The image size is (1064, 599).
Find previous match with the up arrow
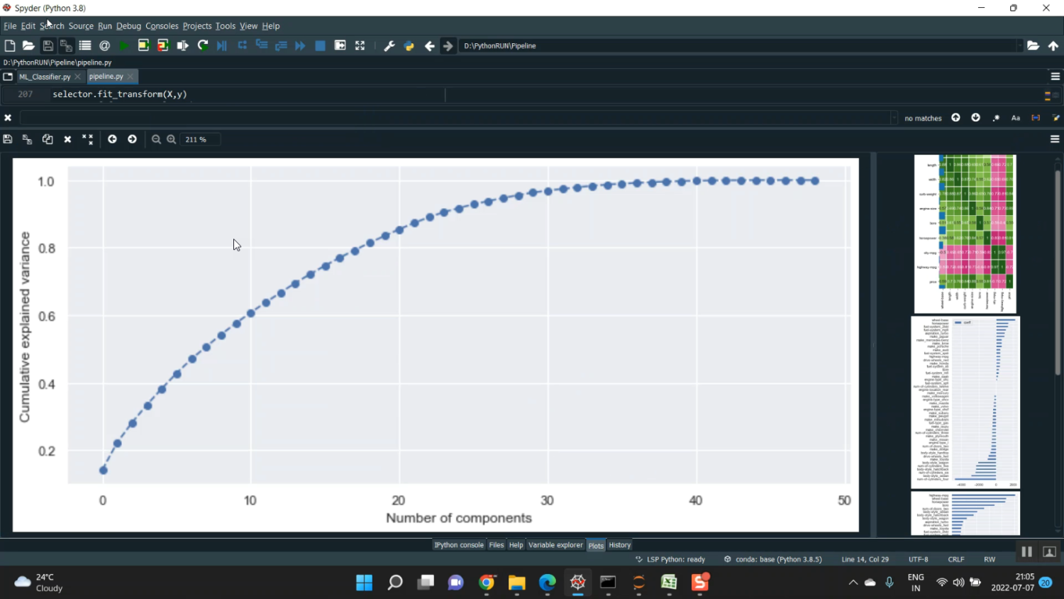click(955, 118)
